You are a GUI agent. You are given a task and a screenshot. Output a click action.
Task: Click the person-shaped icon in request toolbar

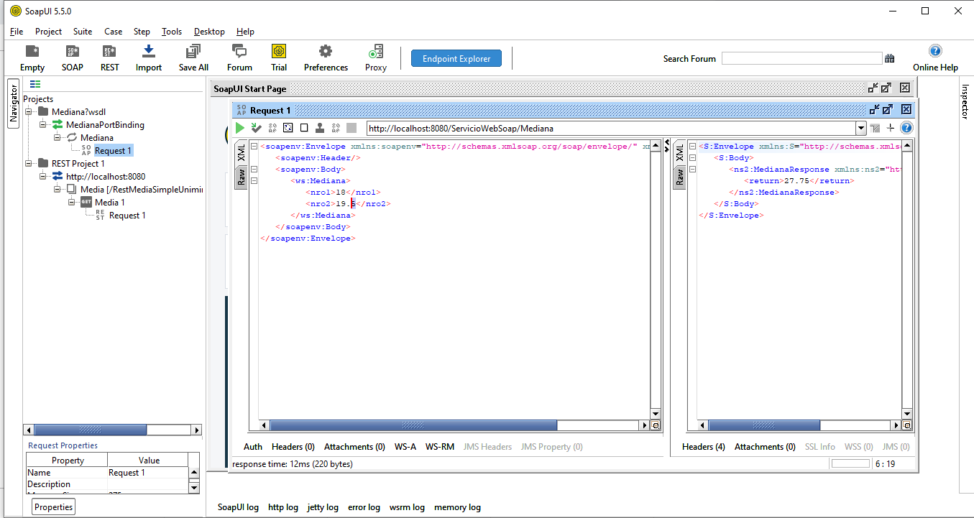(x=320, y=128)
